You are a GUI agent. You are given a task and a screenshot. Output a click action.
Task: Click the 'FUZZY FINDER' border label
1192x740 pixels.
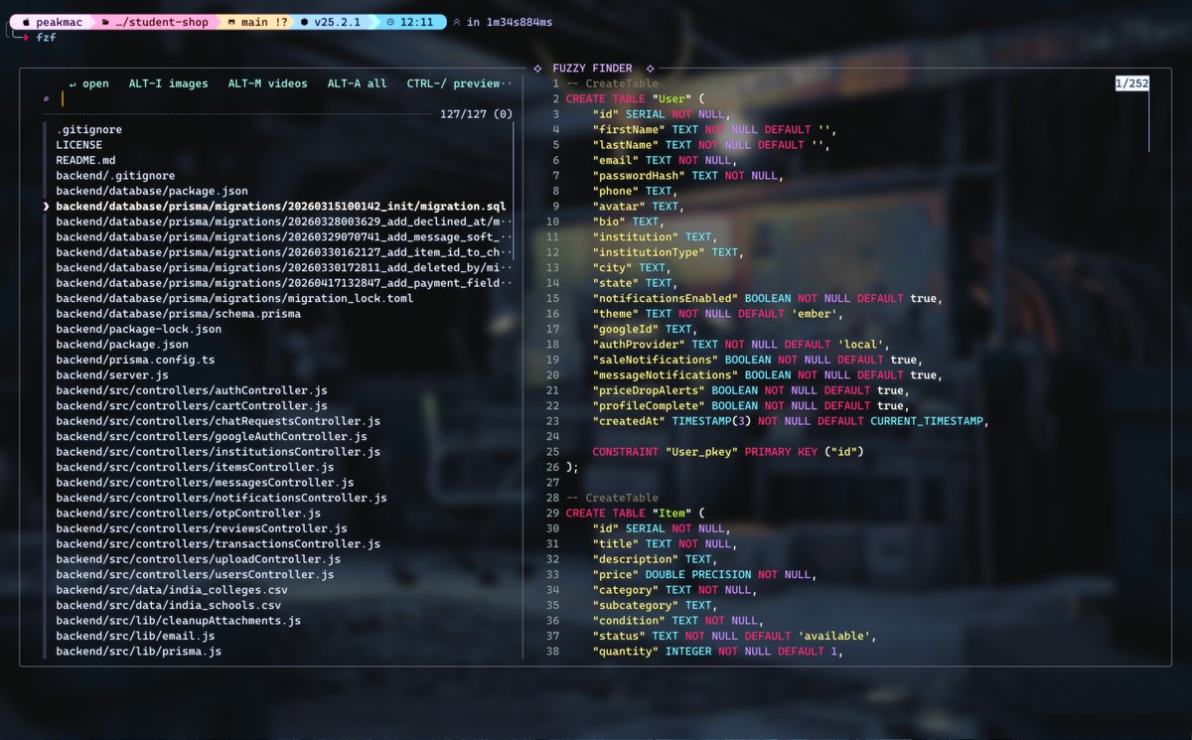(592, 69)
